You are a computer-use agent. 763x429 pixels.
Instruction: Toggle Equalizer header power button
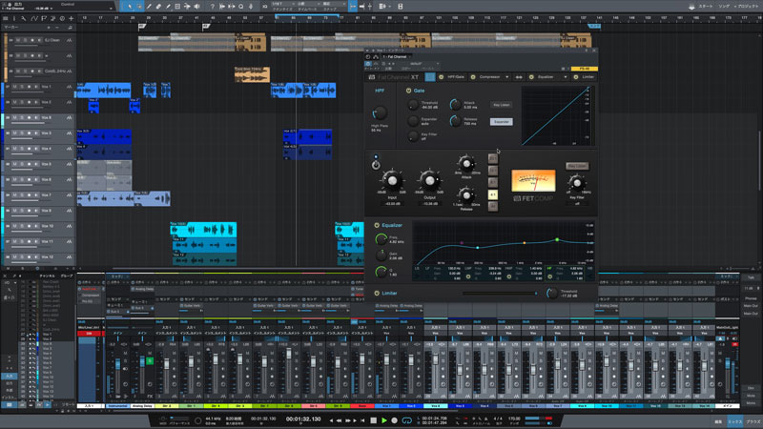[x=531, y=77]
